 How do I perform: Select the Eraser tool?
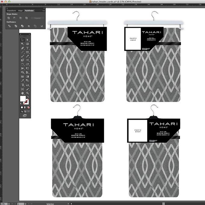click(22, 60)
